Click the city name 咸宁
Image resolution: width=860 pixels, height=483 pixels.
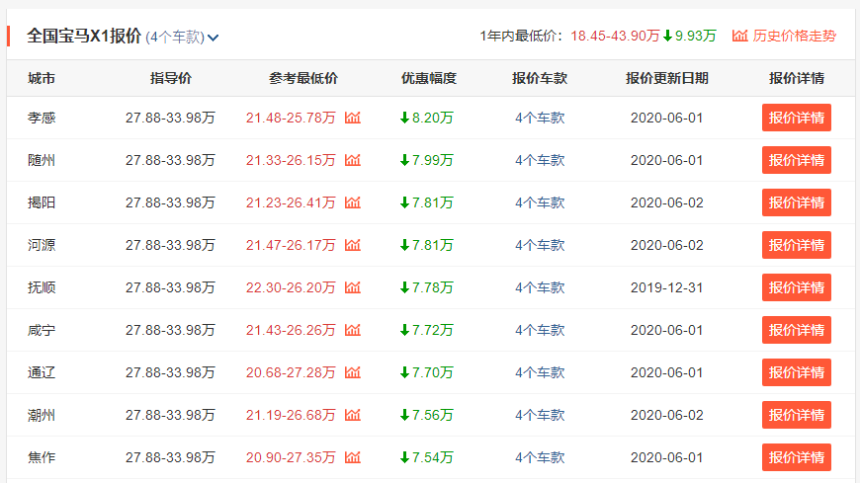[x=42, y=330]
